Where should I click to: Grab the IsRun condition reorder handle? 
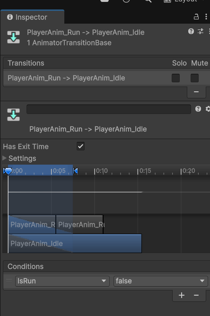coord(9,281)
